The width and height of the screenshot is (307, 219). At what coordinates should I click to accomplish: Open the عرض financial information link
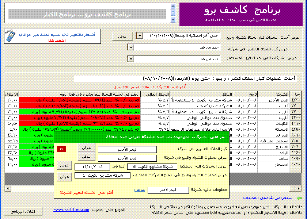tap(139, 190)
